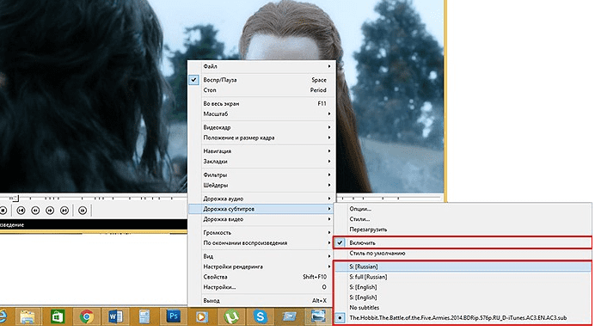This screenshot has height=331, width=595.
Task: Open the Вид submenu
Action: coord(261,256)
